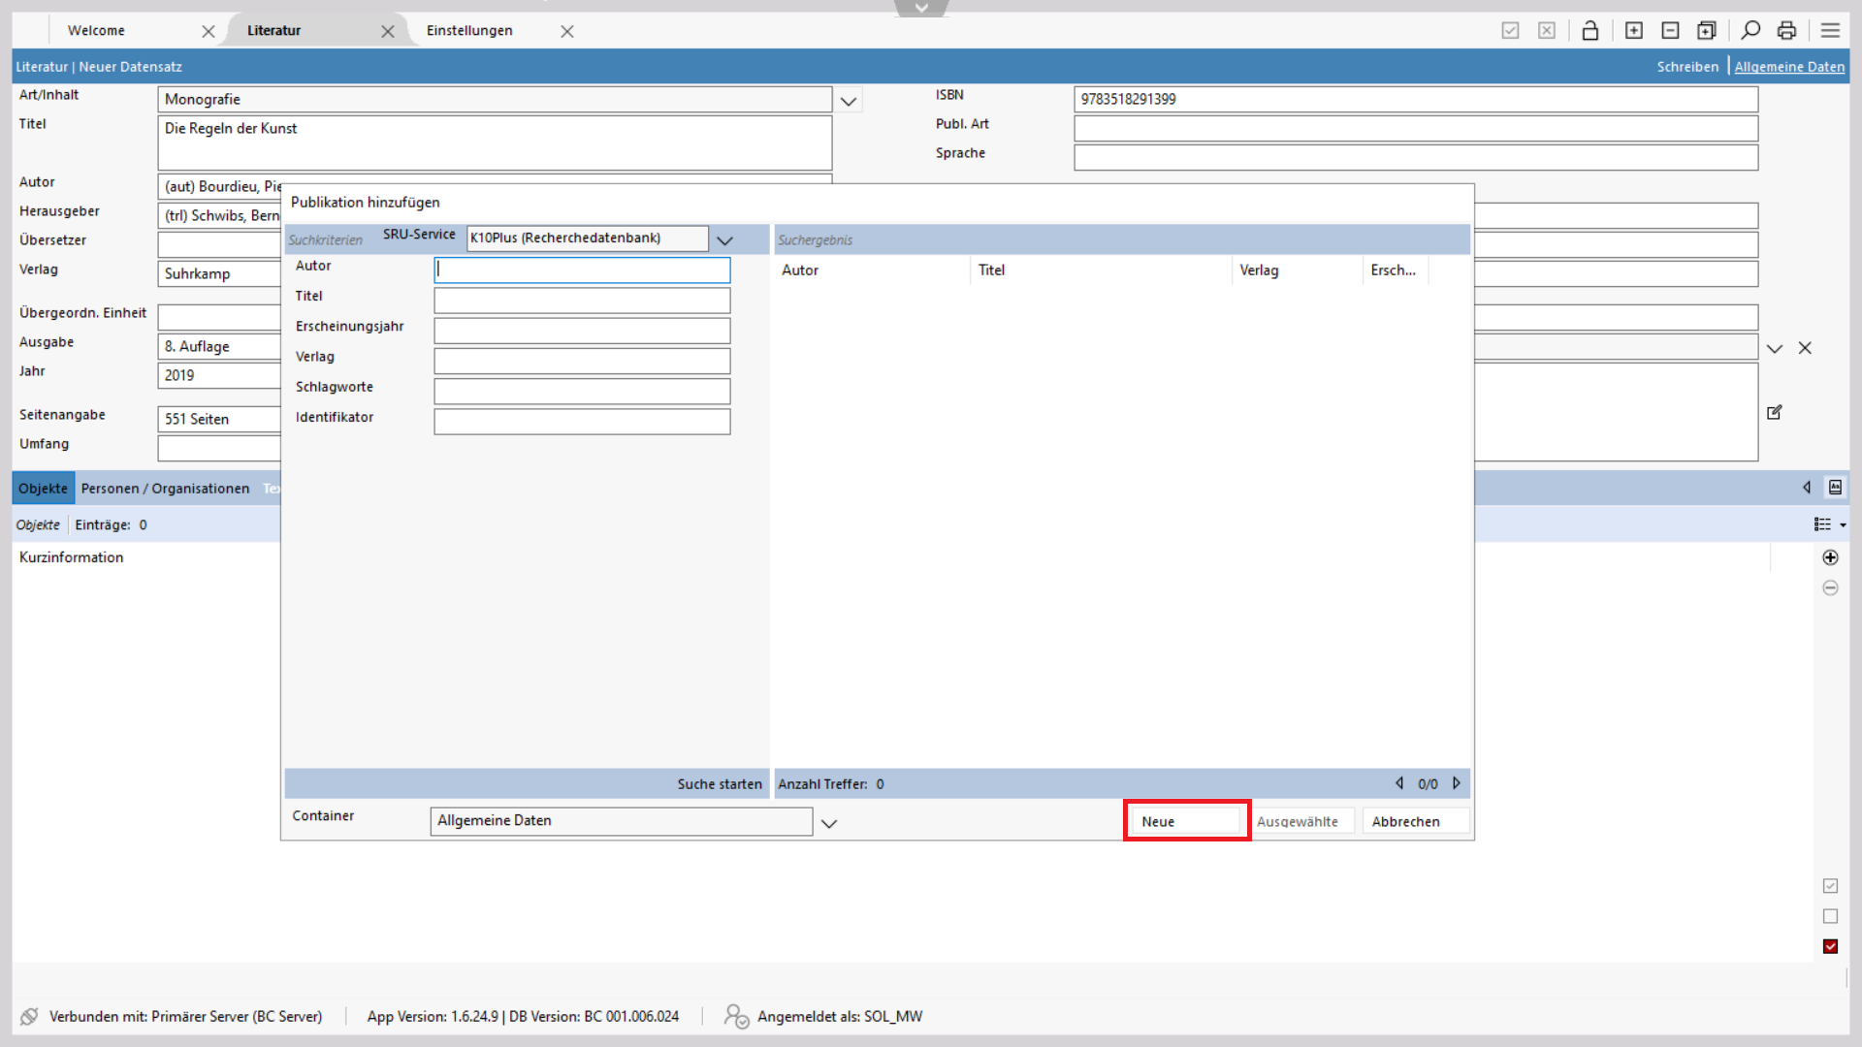Toggle the red checked checkbox at right

coord(1830,946)
